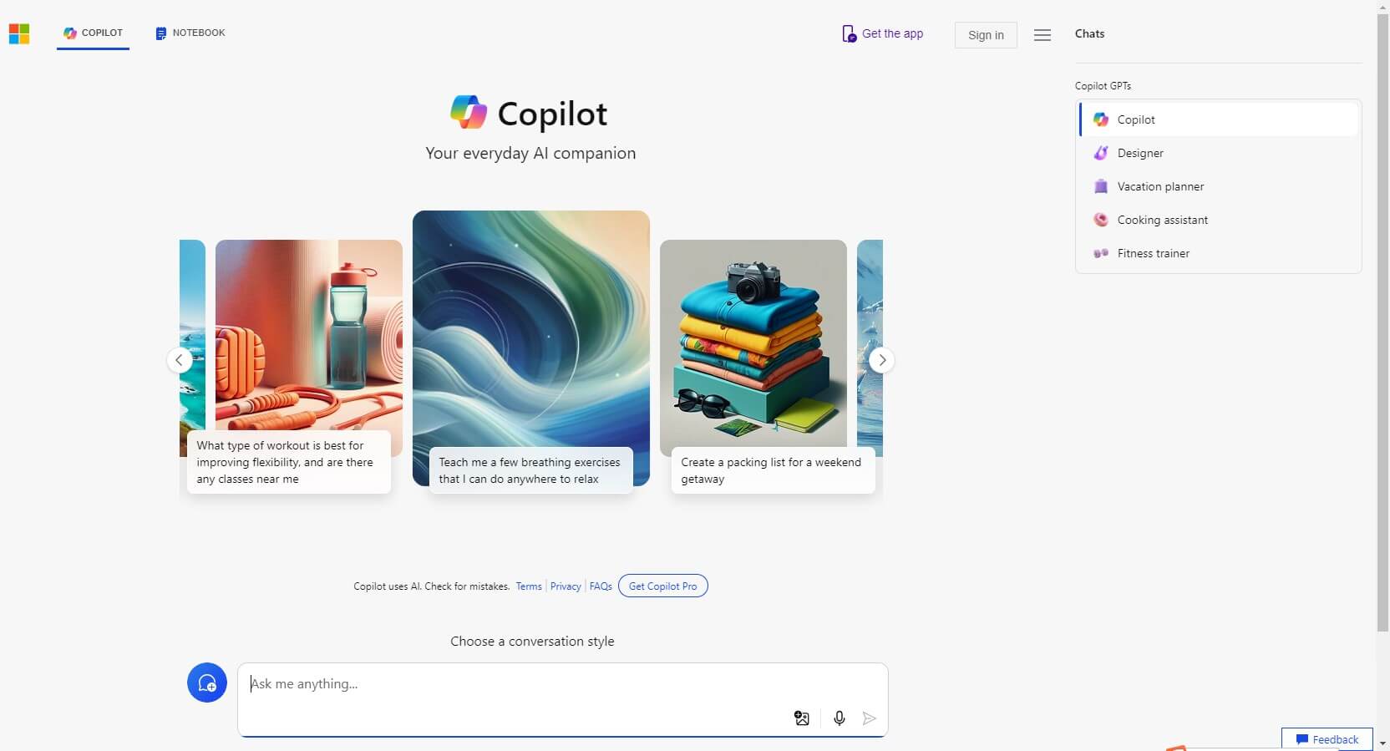The height and width of the screenshot is (751, 1390).
Task: Click the Choose a conversation style text
Action: coord(532,642)
